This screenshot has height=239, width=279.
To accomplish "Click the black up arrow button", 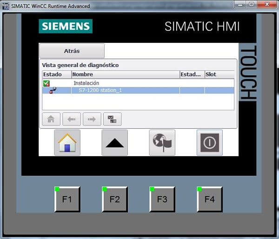I will [114, 143].
